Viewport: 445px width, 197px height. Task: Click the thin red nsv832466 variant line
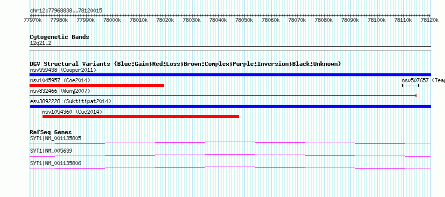[x=223, y=96]
